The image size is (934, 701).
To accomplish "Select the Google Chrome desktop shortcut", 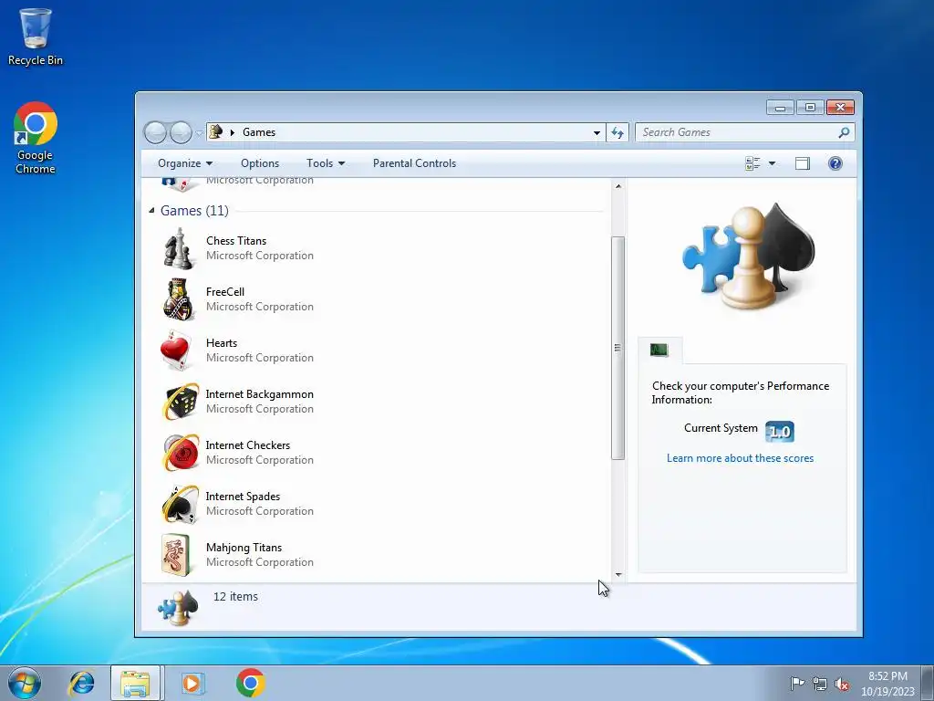I will (36, 139).
